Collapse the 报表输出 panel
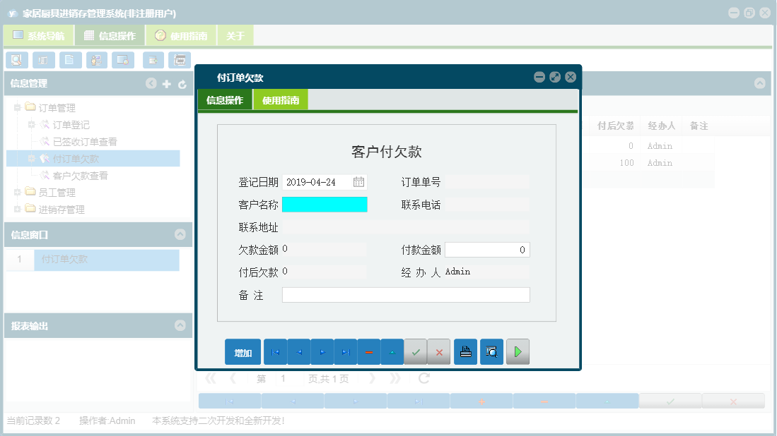 [x=180, y=325]
